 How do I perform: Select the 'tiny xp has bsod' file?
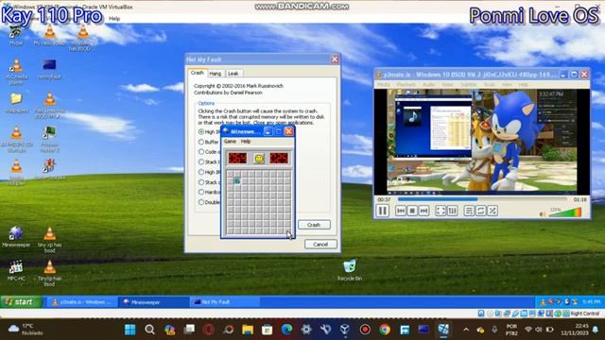pyautogui.click(x=49, y=240)
